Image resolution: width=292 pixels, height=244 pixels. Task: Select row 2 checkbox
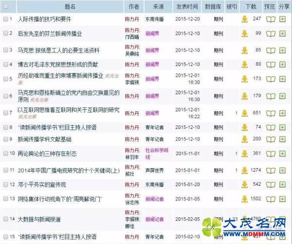pyautogui.click(x=6, y=33)
